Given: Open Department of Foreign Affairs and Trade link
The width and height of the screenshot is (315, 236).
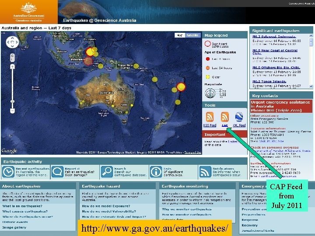Looking at the screenshot, I should 280,150.
